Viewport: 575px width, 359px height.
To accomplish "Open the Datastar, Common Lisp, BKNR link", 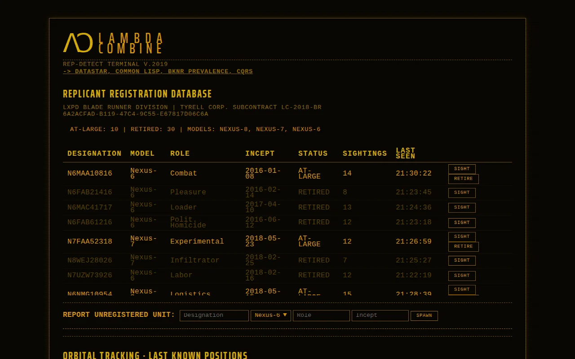I will click(x=158, y=71).
